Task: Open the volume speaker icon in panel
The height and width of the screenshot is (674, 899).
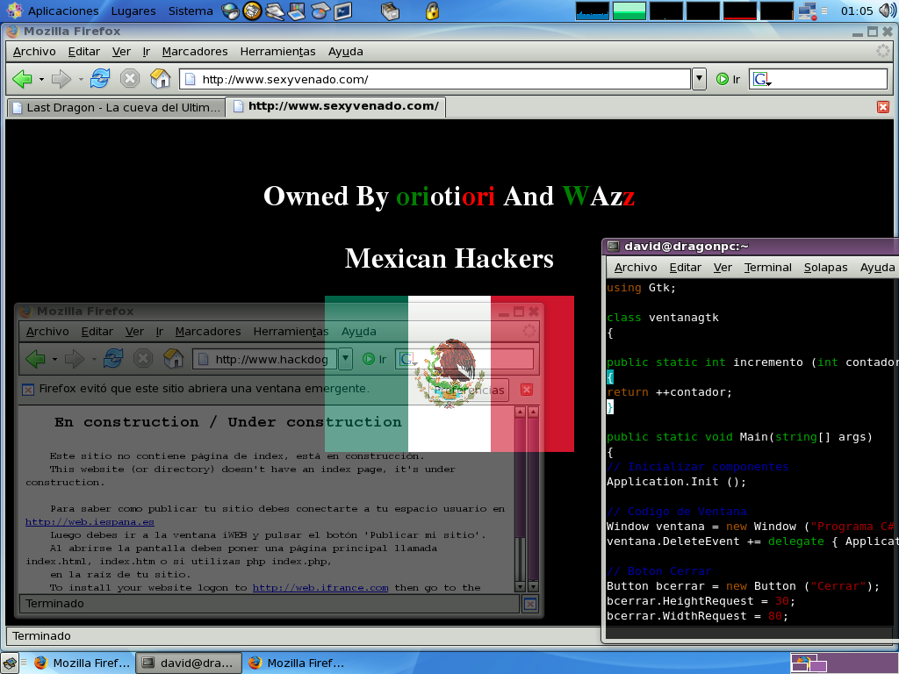Action: [887, 11]
